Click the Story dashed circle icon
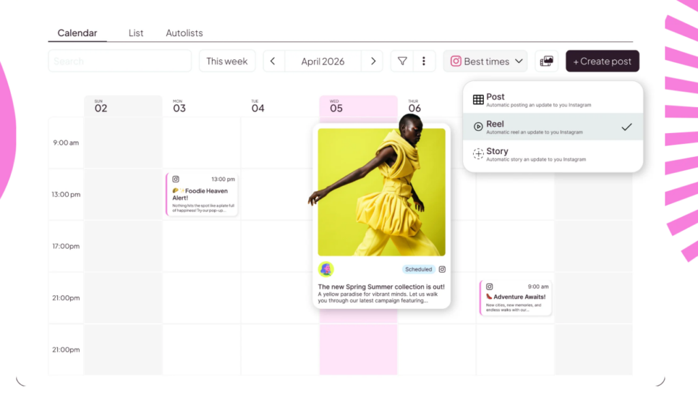Screen dimensions: 698x411 pos(478,153)
